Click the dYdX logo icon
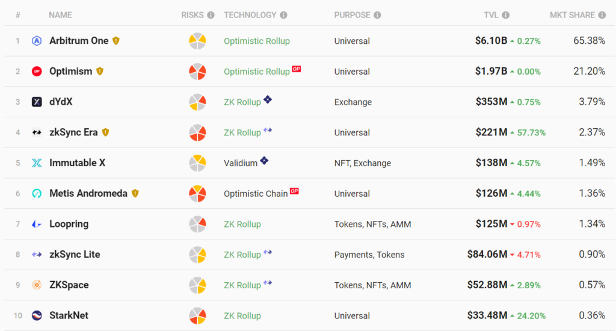Viewport: 616px width, 331px height. (x=37, y=102)
